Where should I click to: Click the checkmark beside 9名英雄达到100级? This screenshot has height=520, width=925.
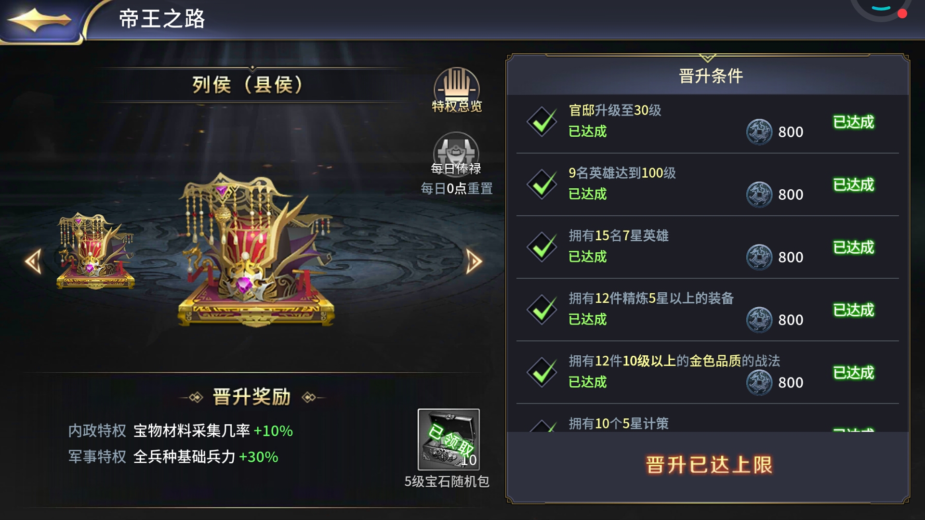tap(542, 184)
